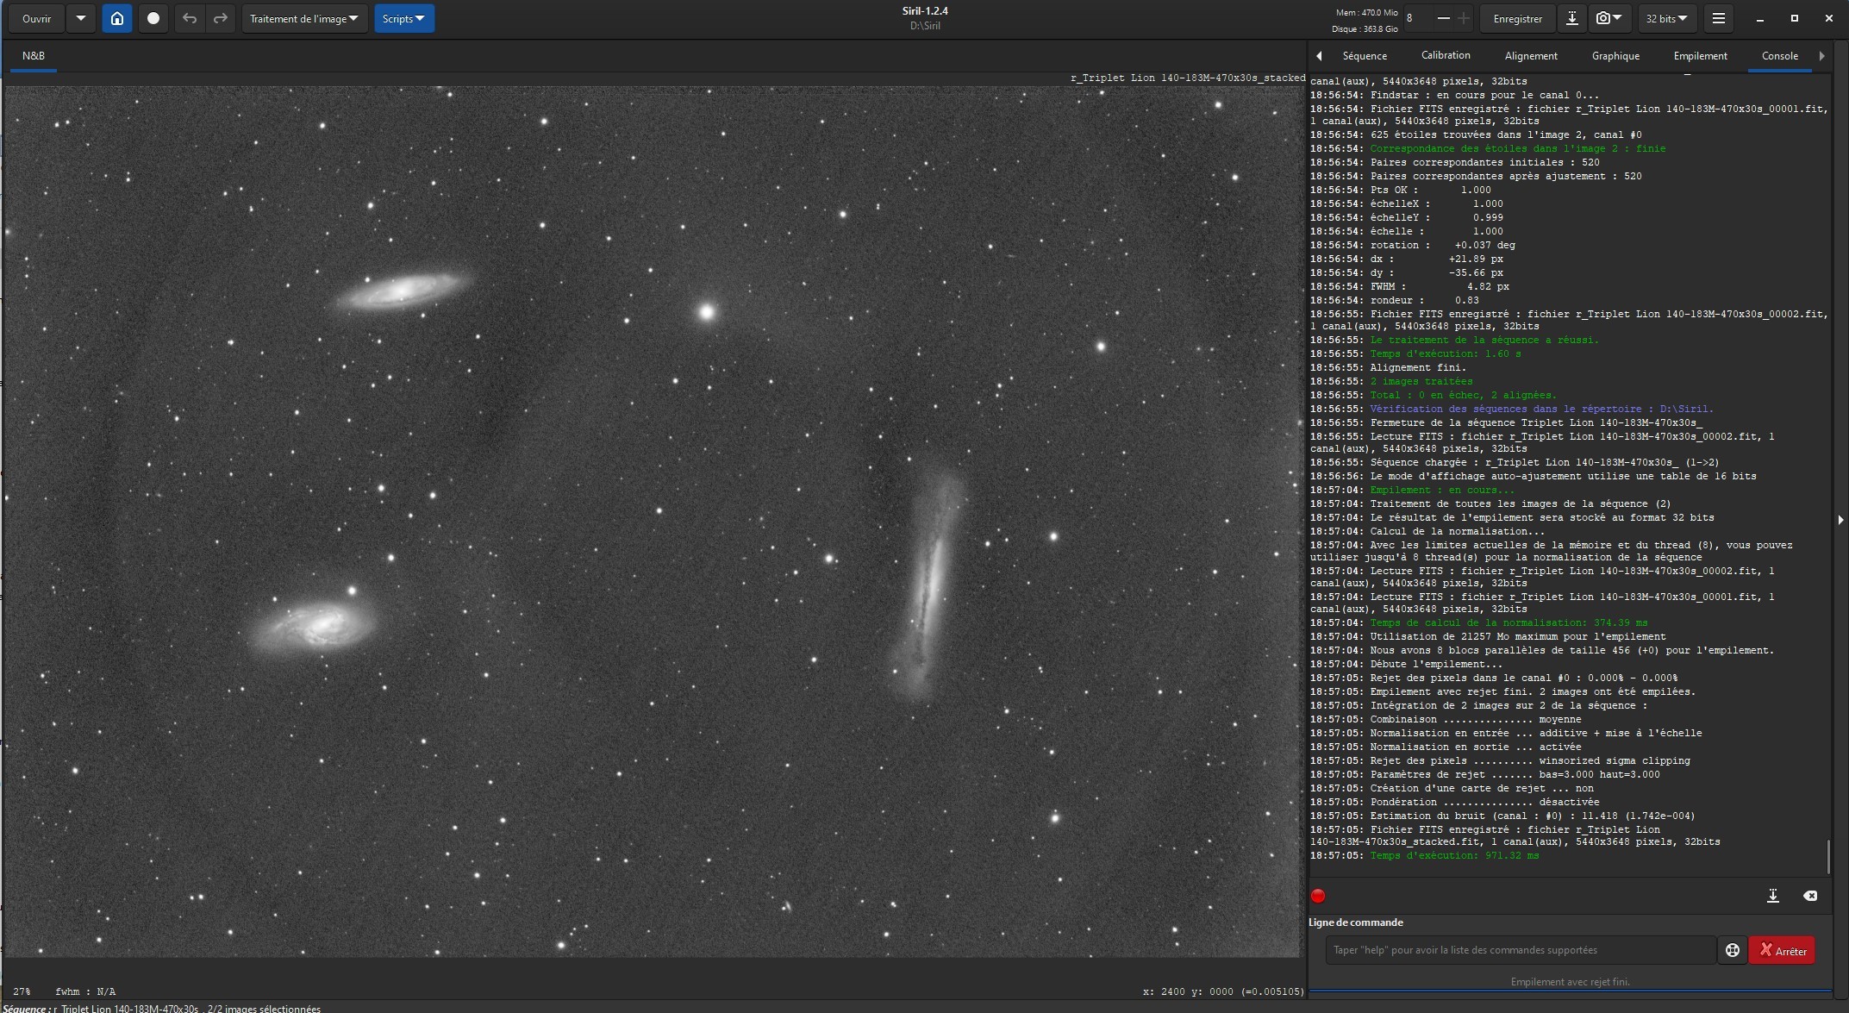
Task: Open the command help lifebuoy icon
Action: point(1732,950)
